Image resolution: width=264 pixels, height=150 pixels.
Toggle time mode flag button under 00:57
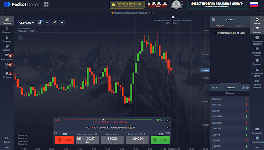(87, 143)
